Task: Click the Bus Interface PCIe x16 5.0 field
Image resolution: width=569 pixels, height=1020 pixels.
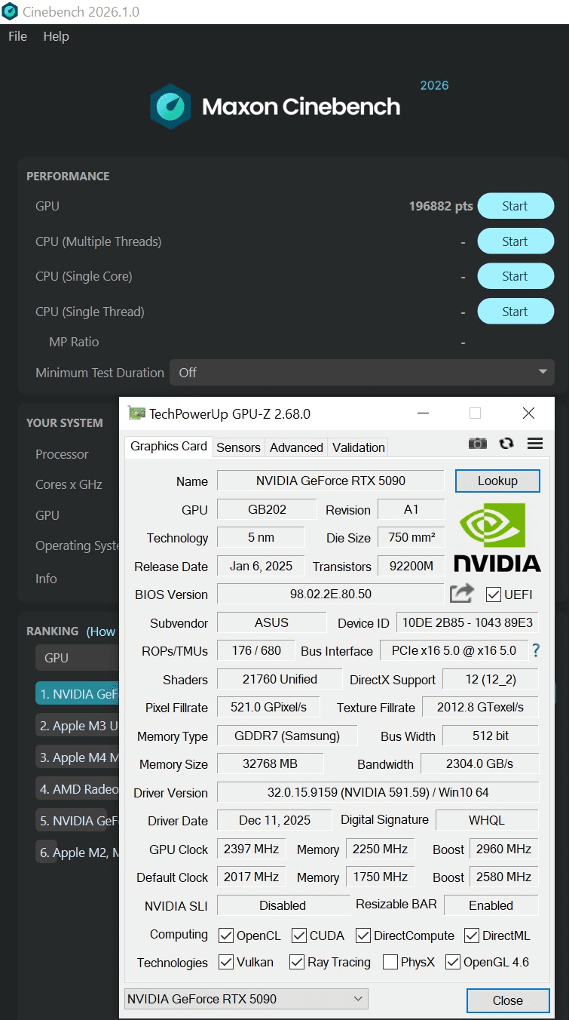Action: (454, 650)
